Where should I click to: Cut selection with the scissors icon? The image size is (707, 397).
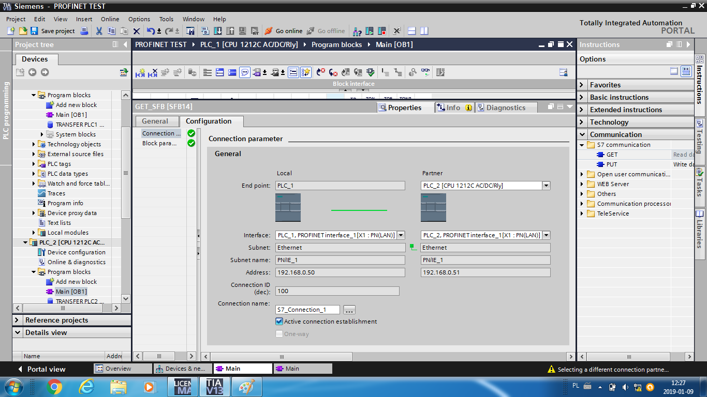[x=99, y=31]
